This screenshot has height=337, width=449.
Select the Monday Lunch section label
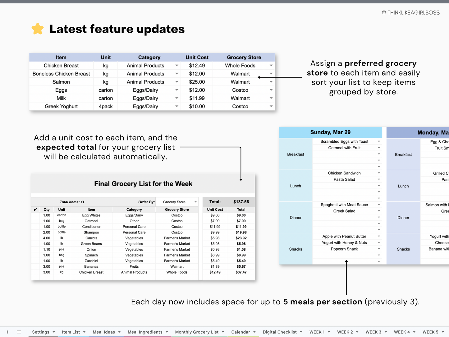pyautogui.click(x=403, y=186)
